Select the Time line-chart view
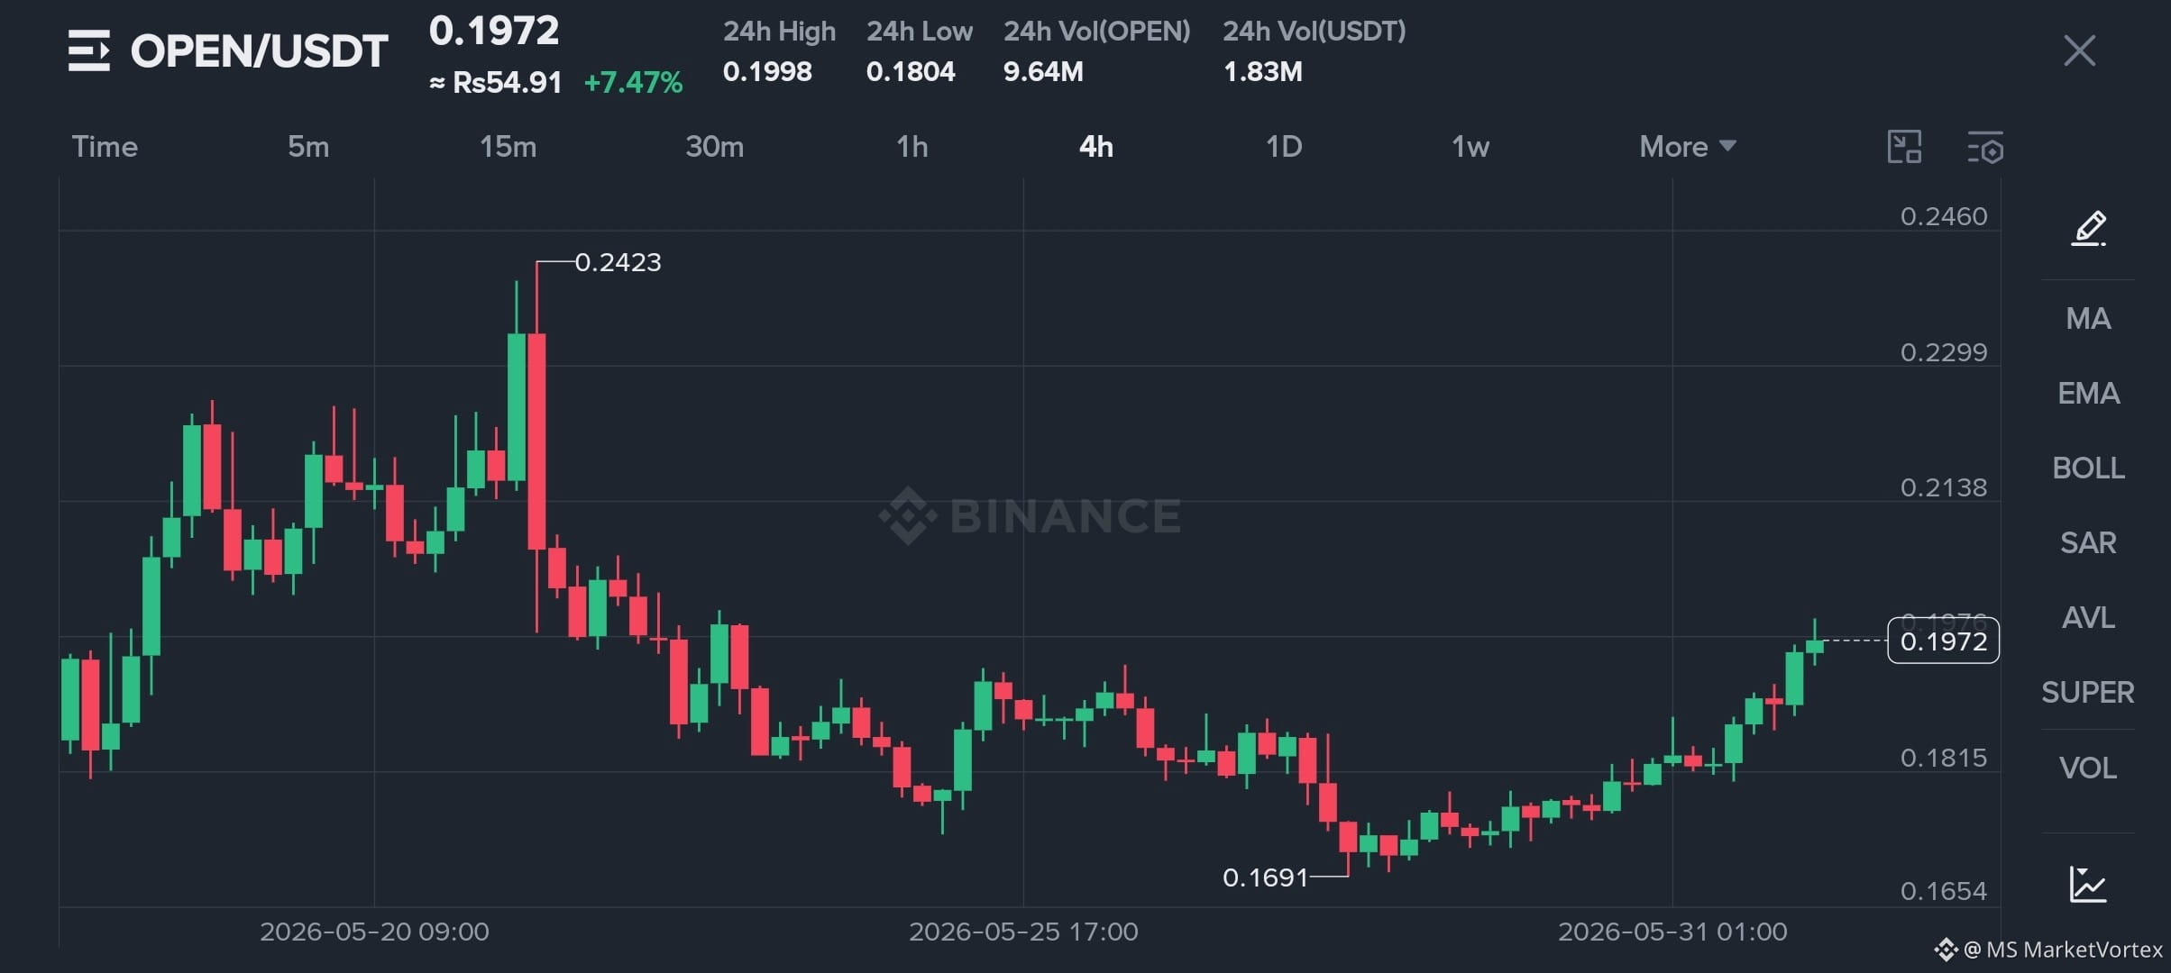The width and height of the screenshot is (2171, 973). (105, 146)
